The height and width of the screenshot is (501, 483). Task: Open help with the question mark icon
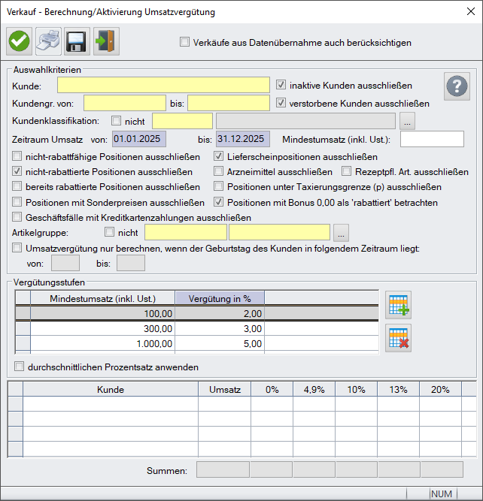457,86
